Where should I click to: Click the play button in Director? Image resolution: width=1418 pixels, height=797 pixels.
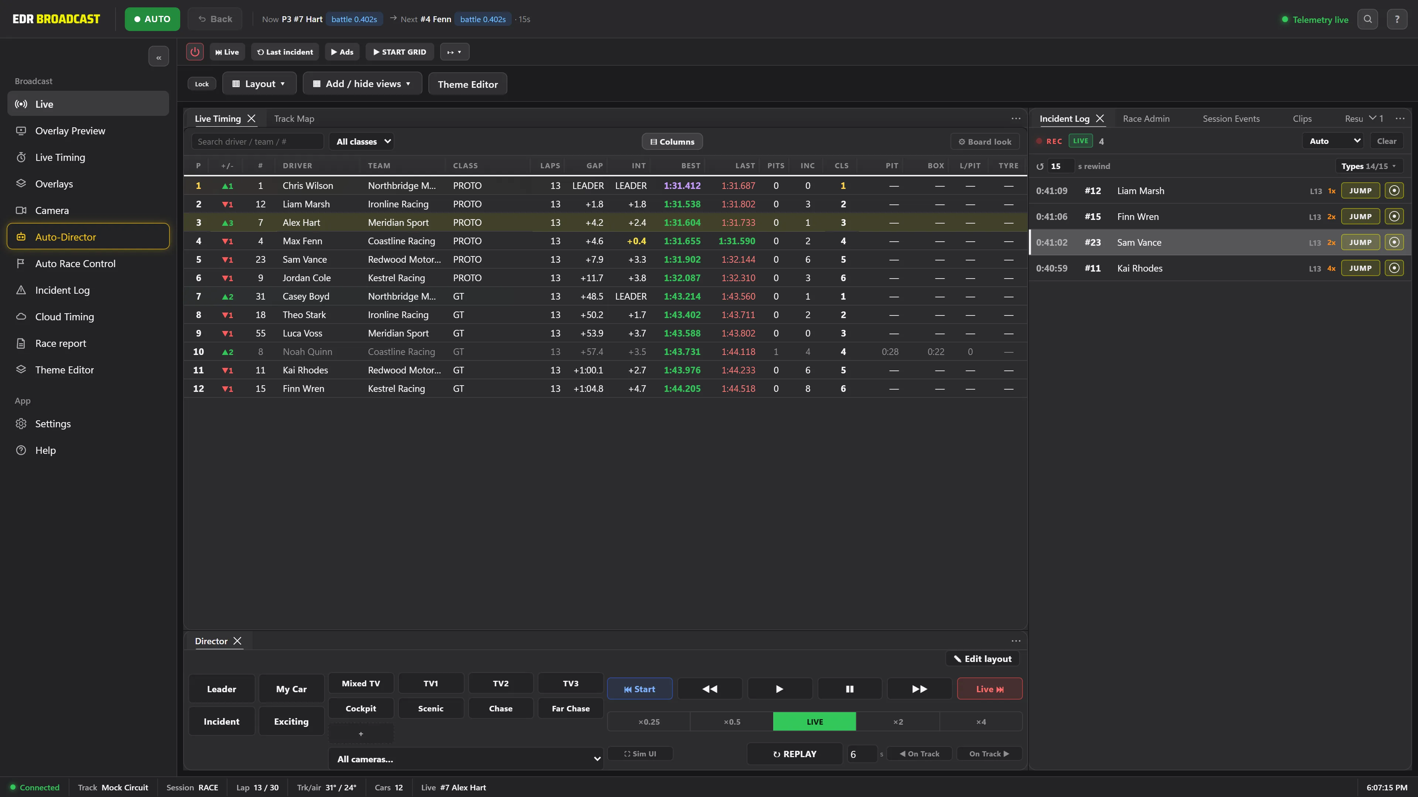coord(780,689)
